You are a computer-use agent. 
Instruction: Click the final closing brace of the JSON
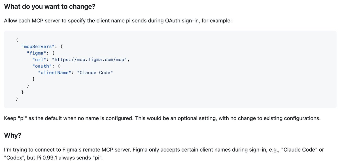[17, 99]
